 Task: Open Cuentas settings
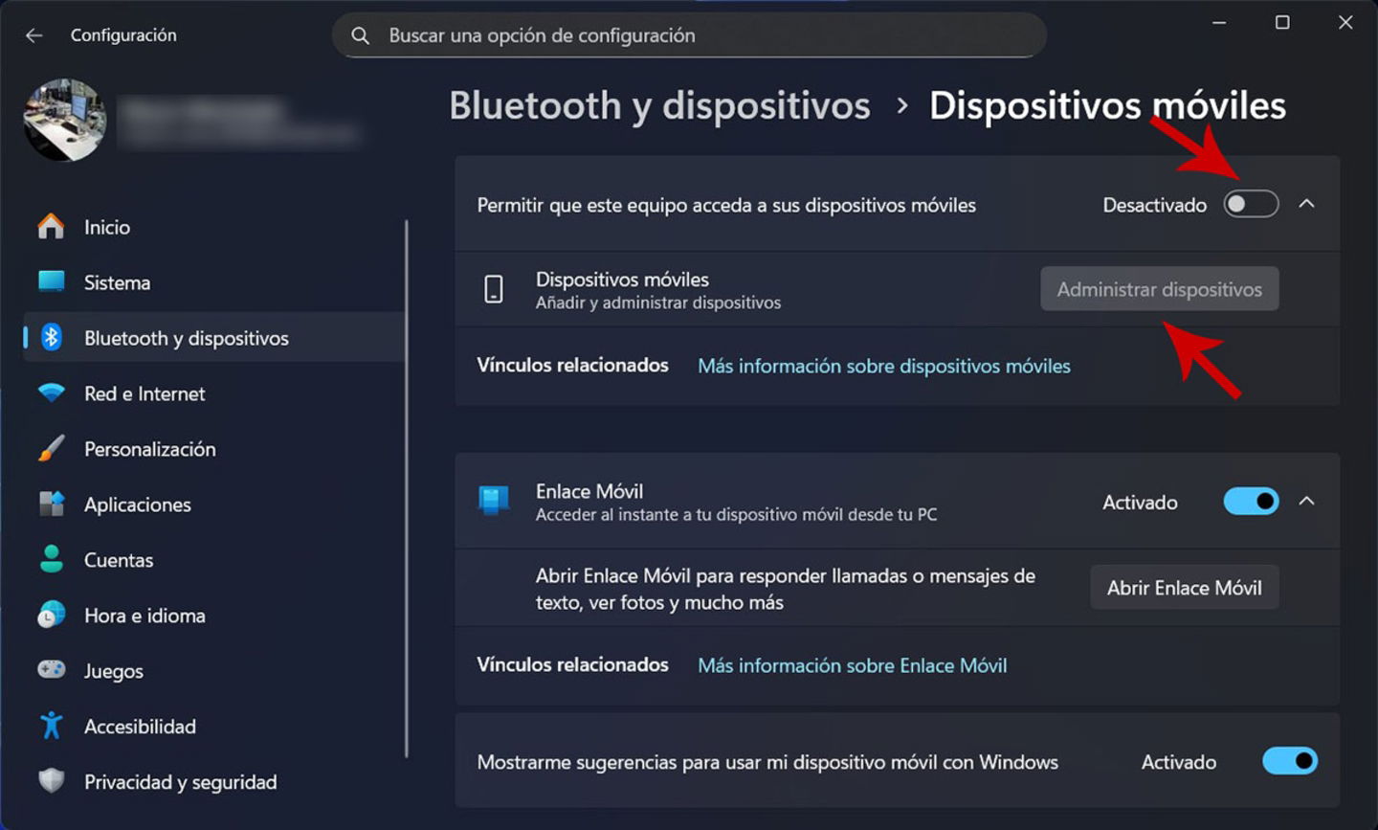(213, 560)
